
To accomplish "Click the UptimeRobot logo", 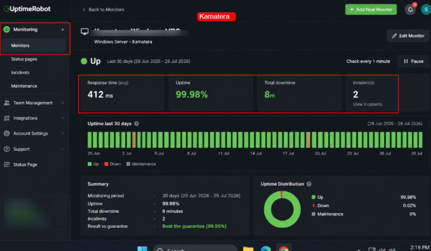I will 27,9.
